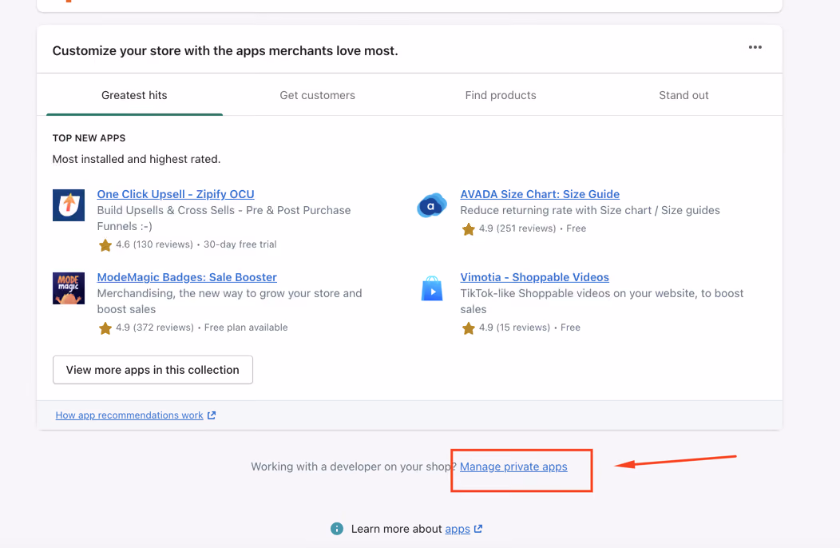Click the 4.6 (130 reviews) rating text
Screen dimensions: 840x548
(x=154, y=244)
